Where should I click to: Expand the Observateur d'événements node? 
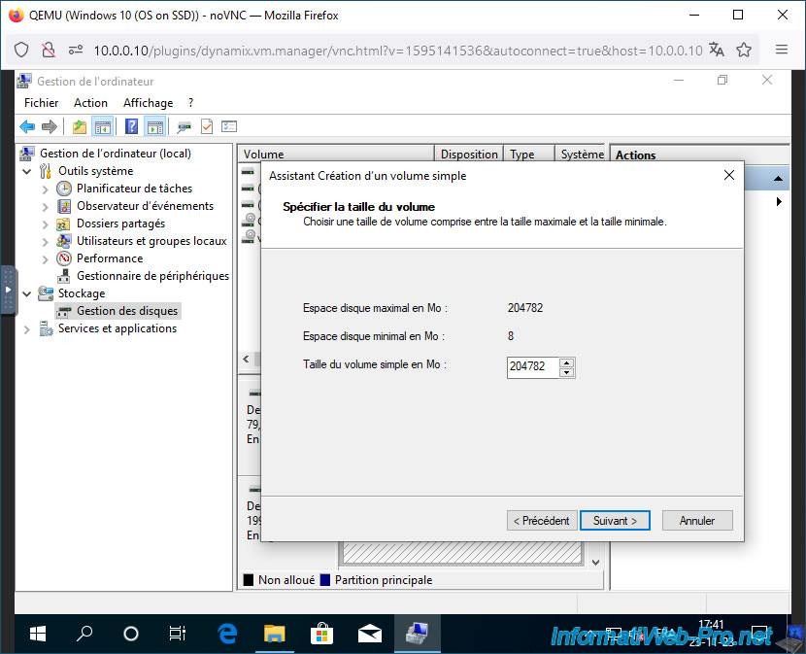(46, 206)
